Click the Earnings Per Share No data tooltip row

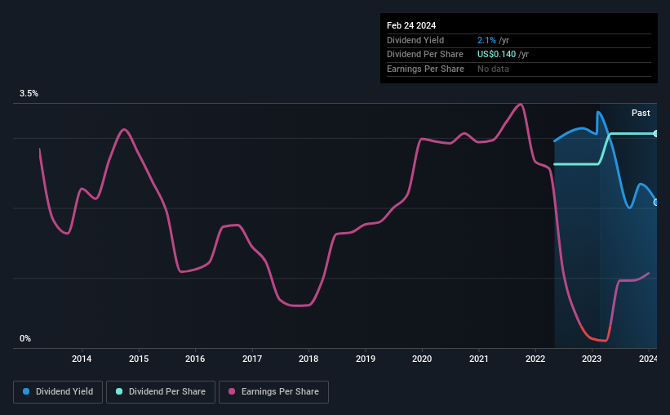519,69
